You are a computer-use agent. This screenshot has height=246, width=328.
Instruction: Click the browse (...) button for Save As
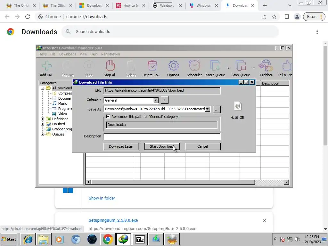[217, 109]
